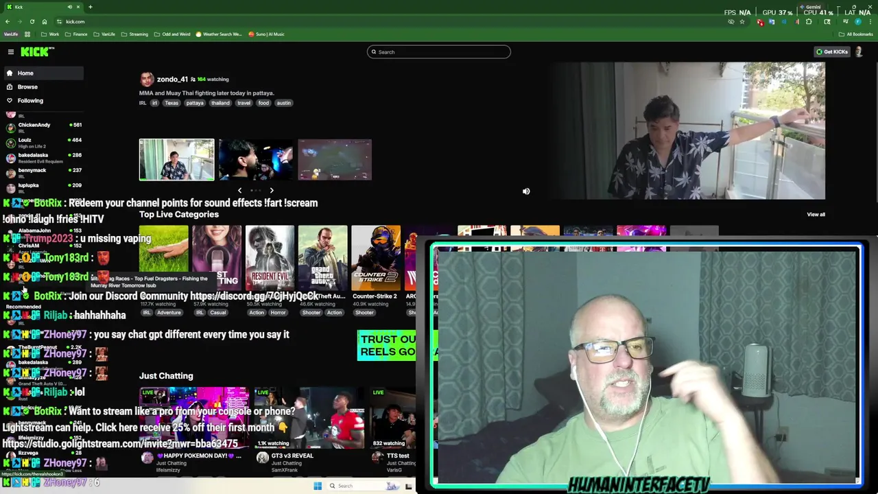The width and height of the screenshot is (878, 494).
Task: Open benymack channel in sidebar
Action: pos(43,173)
